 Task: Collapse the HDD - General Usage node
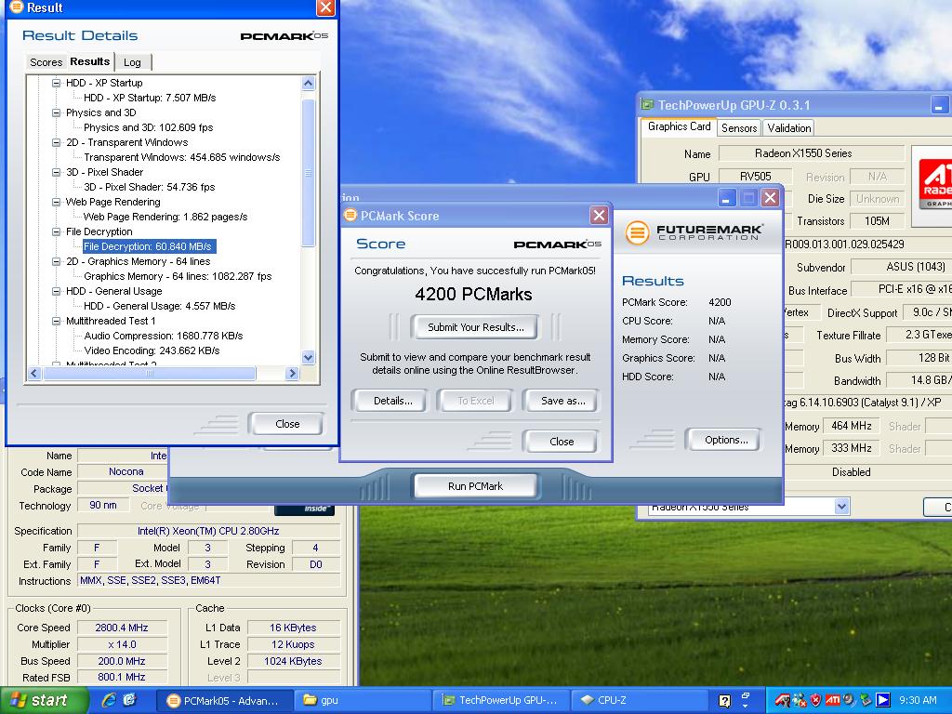pyautogui.click(x=56, y=291)
